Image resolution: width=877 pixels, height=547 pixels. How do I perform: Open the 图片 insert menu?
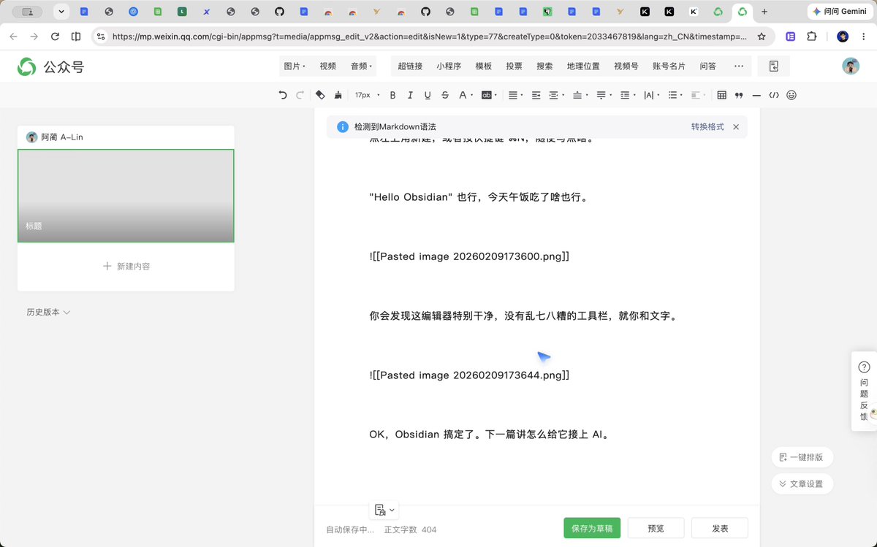295,66
